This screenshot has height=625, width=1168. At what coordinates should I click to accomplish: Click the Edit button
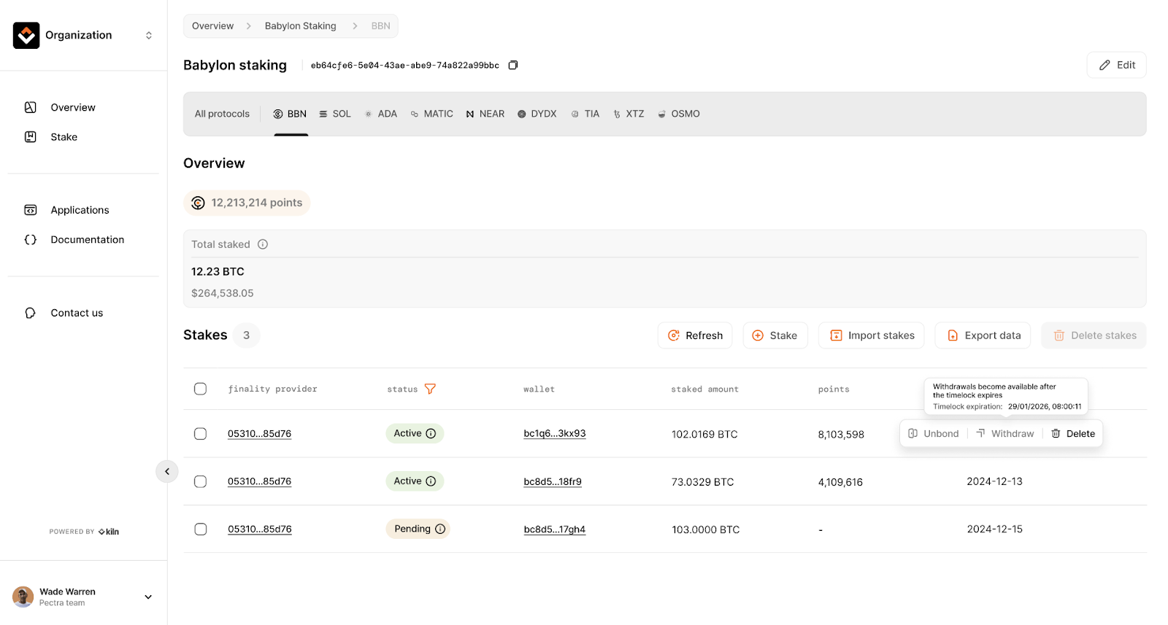1116,65
